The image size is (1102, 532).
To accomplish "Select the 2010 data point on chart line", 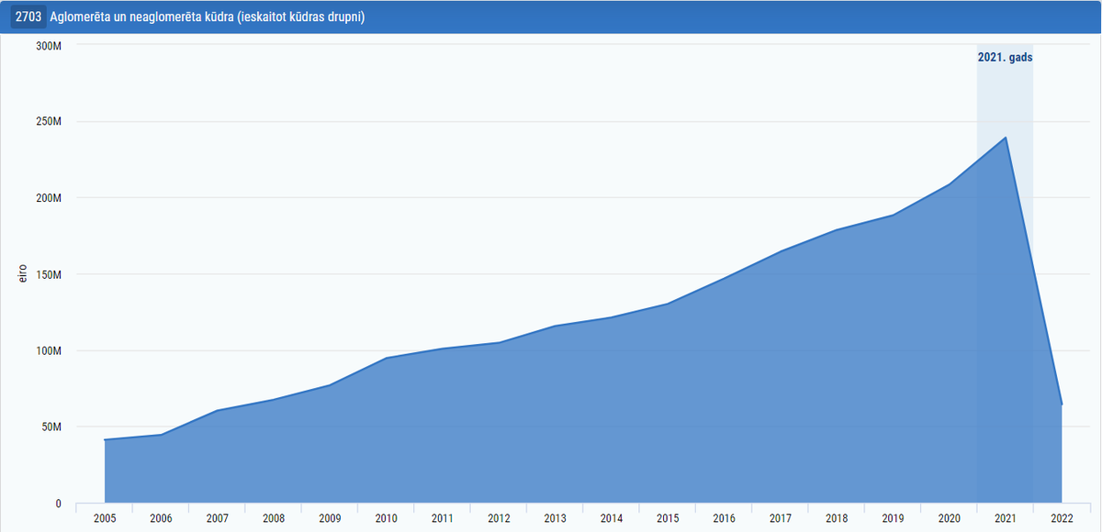I will point(387,358).
